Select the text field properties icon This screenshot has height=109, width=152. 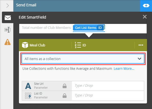[8, 30]
